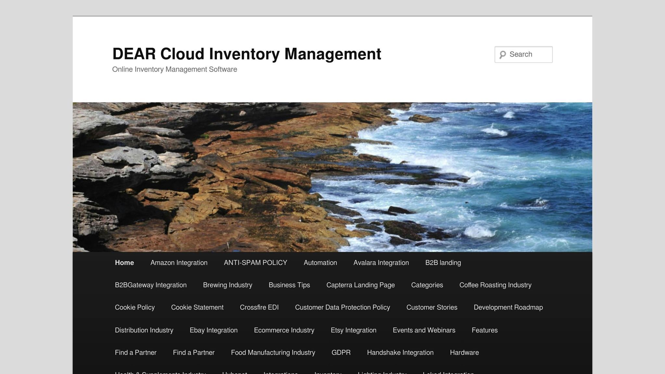Click Capterra Landing Page link
The image size is (665, 374).
360,285
